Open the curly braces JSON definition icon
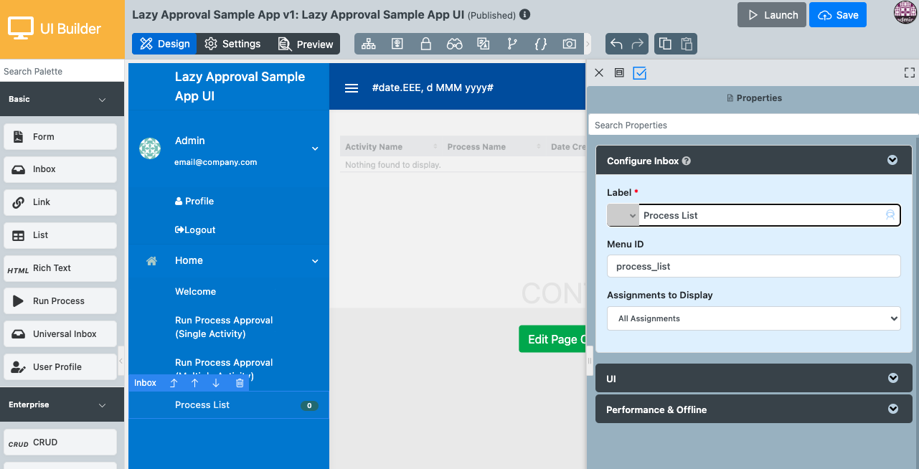The height and width of the screenshot is (469, 919). click(541, 44)
